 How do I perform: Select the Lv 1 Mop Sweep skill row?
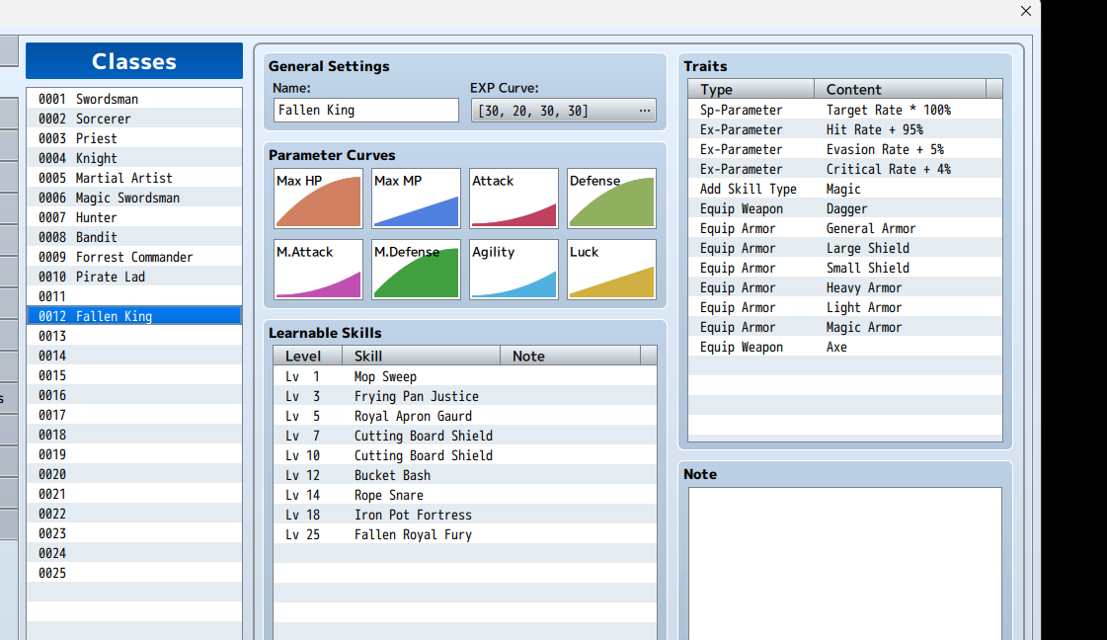(x=465, y=377)
